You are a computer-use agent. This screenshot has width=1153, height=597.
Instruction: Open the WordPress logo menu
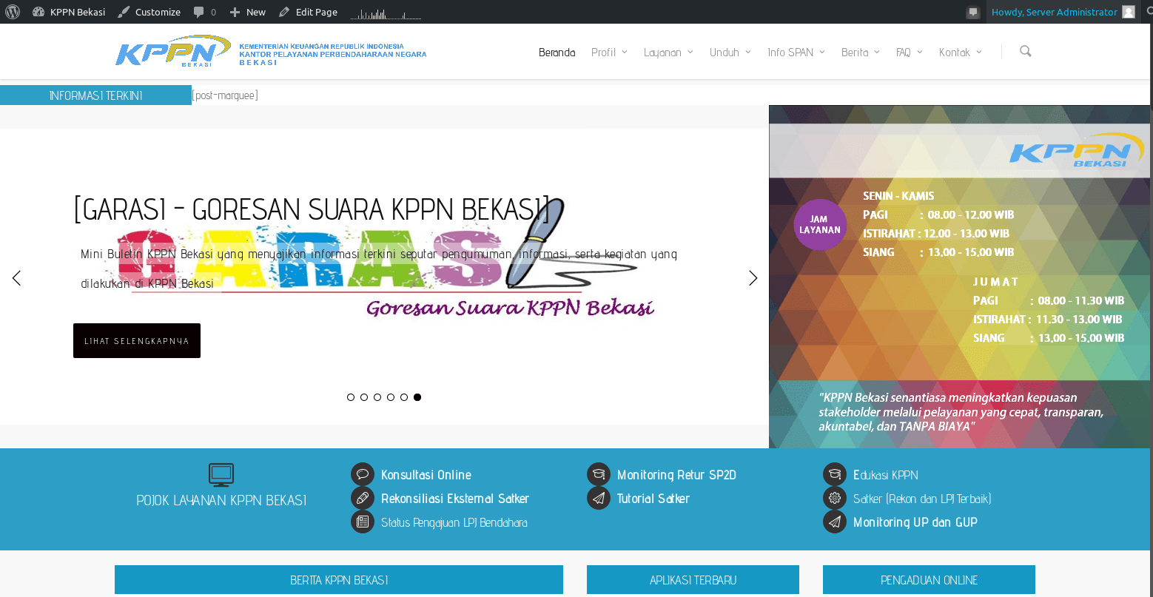13,12
